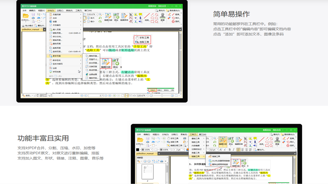
Task: Open the 编辑表单 (Edit Form) tool icon
Action: coord(124,16)
